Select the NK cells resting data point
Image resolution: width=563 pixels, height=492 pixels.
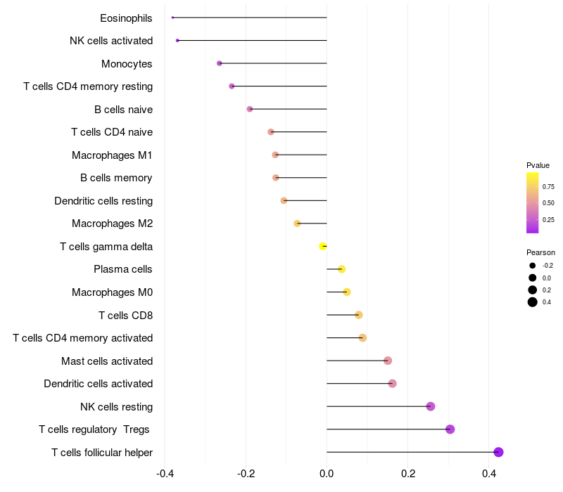point(431,406)
